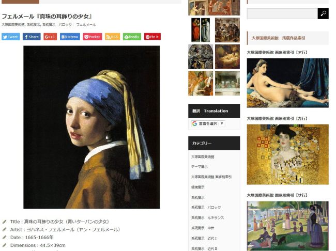This screenshot has width=336, height=251.
Task: Open the RSS feed button
Action: point(113,37)
